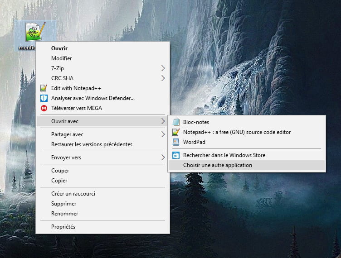Choose Supprimer from the menu

(x=102, y=204)
